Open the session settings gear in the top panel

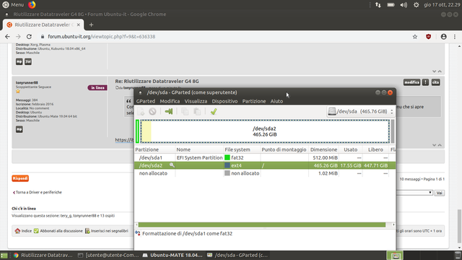pos(416,5)
